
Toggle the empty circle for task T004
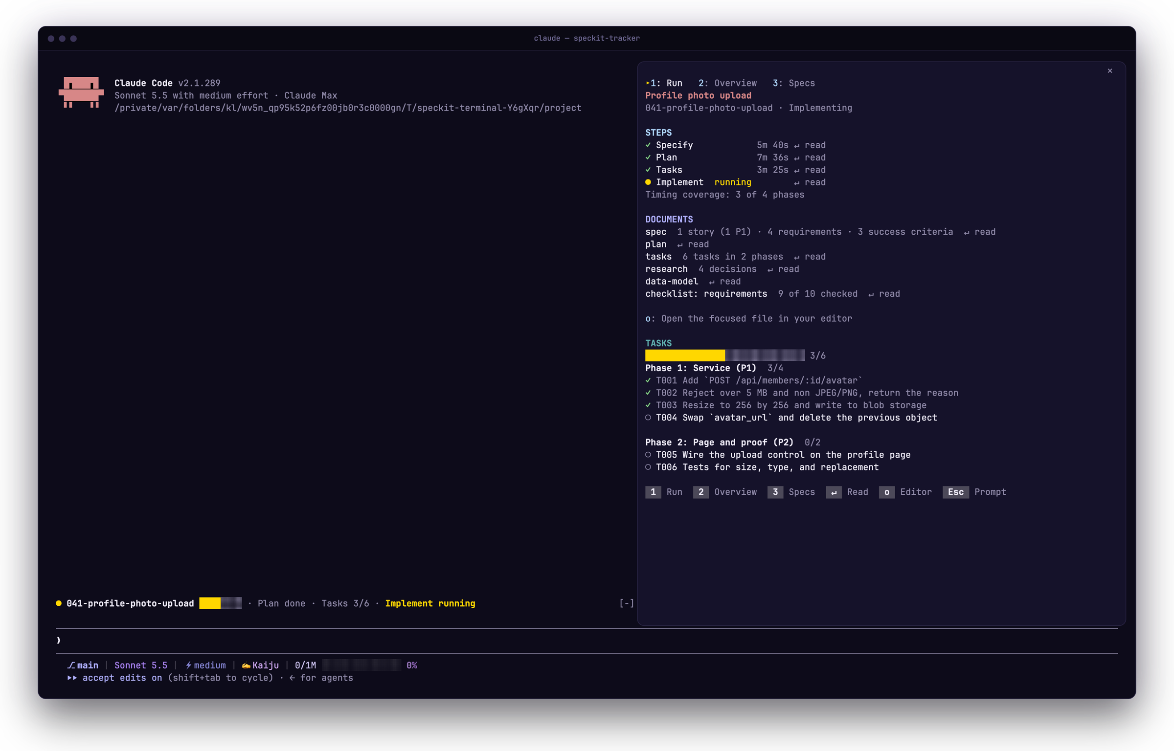pyautogui.click(x=648, y=418)
